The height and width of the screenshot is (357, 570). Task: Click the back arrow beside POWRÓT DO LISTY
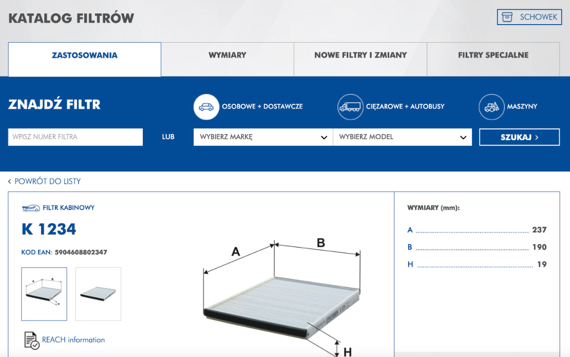(x=9, y=181)
